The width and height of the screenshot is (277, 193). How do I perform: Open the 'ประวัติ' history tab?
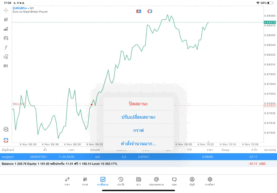(121, 181)
